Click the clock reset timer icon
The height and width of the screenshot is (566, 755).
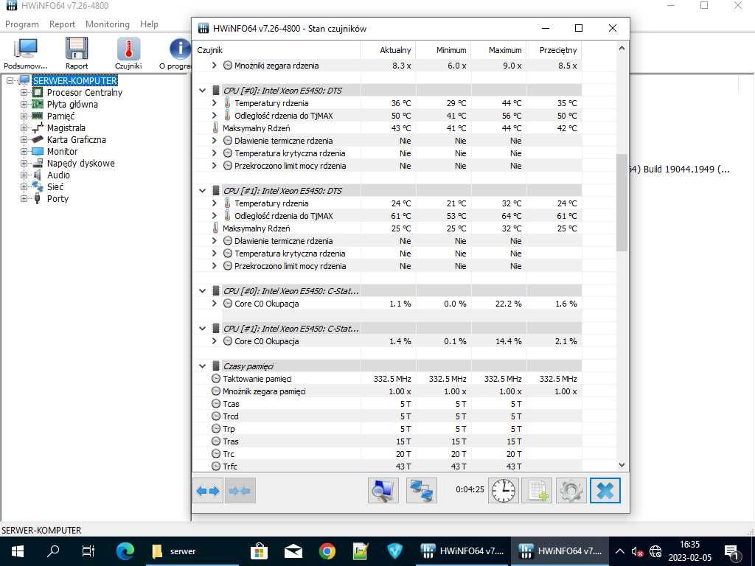[x=504, y=490]
